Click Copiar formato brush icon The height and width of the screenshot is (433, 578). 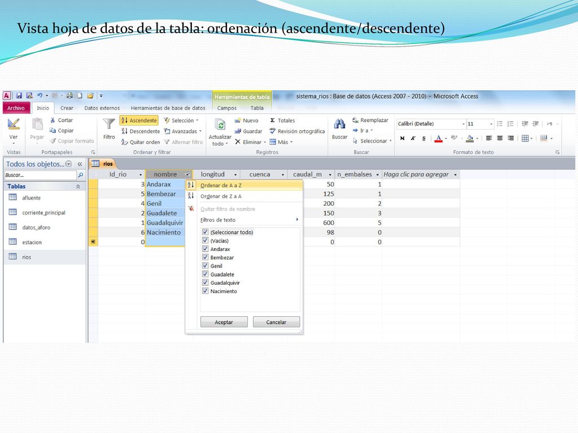point(52,140)
